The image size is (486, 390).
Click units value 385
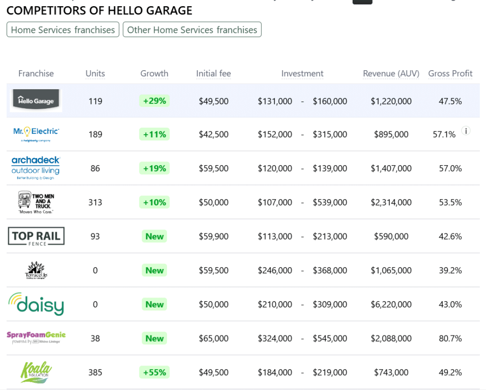click(95, 372)
